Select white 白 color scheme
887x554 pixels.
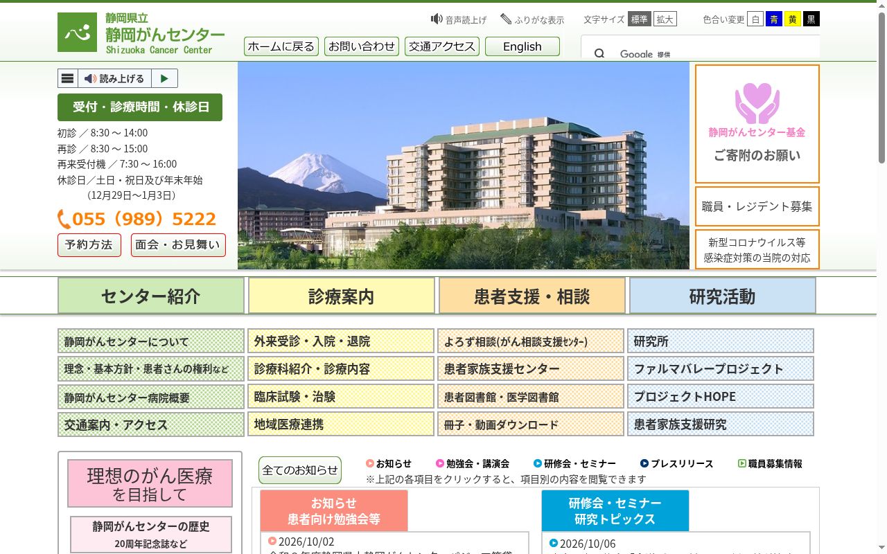(x=755, y=19)
